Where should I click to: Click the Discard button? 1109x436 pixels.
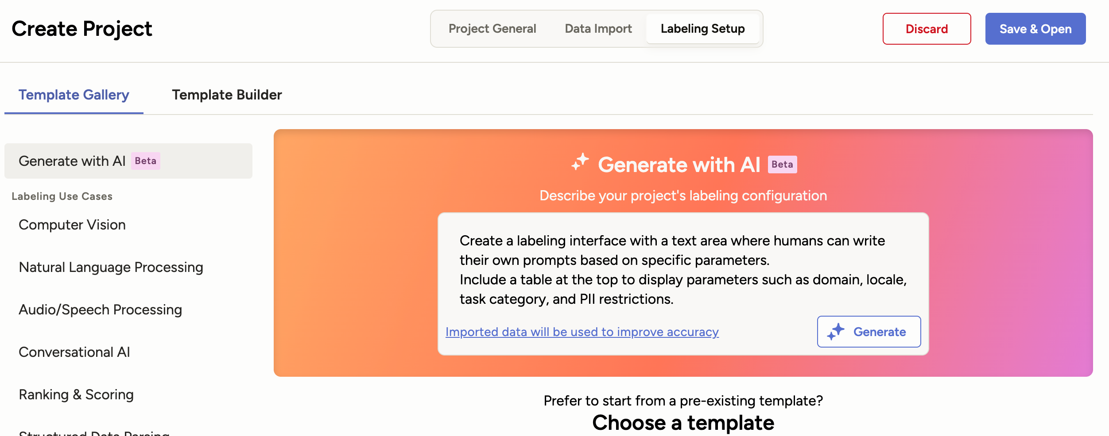coord(926,29)
